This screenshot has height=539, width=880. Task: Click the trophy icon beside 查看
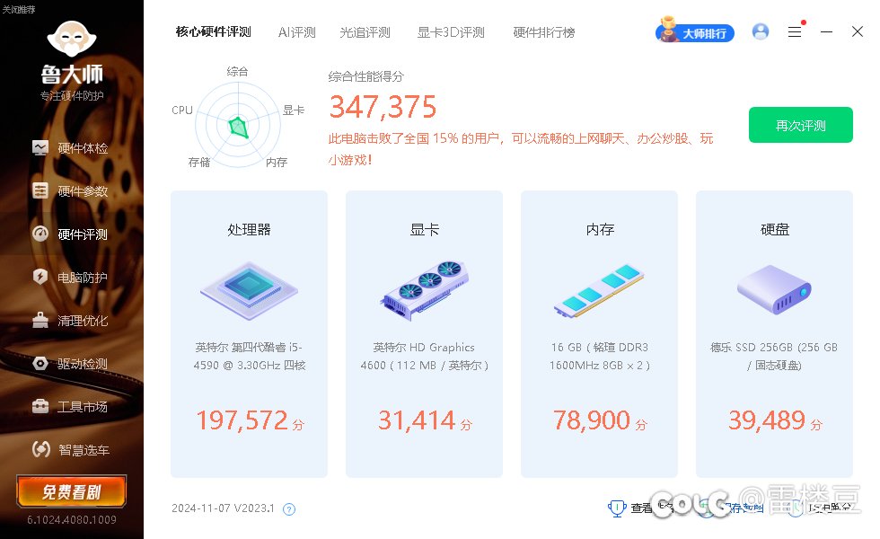[617, 508]
